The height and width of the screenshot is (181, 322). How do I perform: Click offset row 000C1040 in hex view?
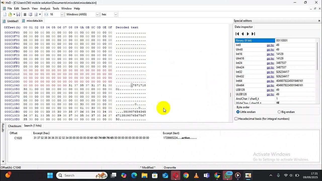click(x=12, y=85)
